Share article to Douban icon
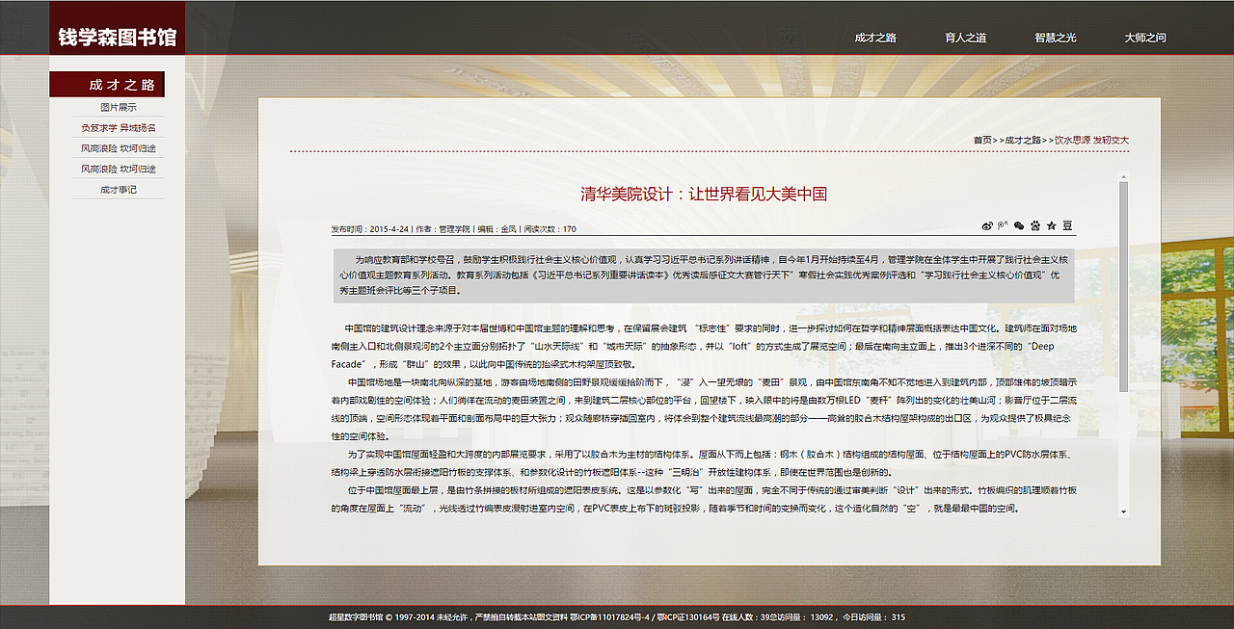1234x629 pixels. click(x=1067, y=225)
